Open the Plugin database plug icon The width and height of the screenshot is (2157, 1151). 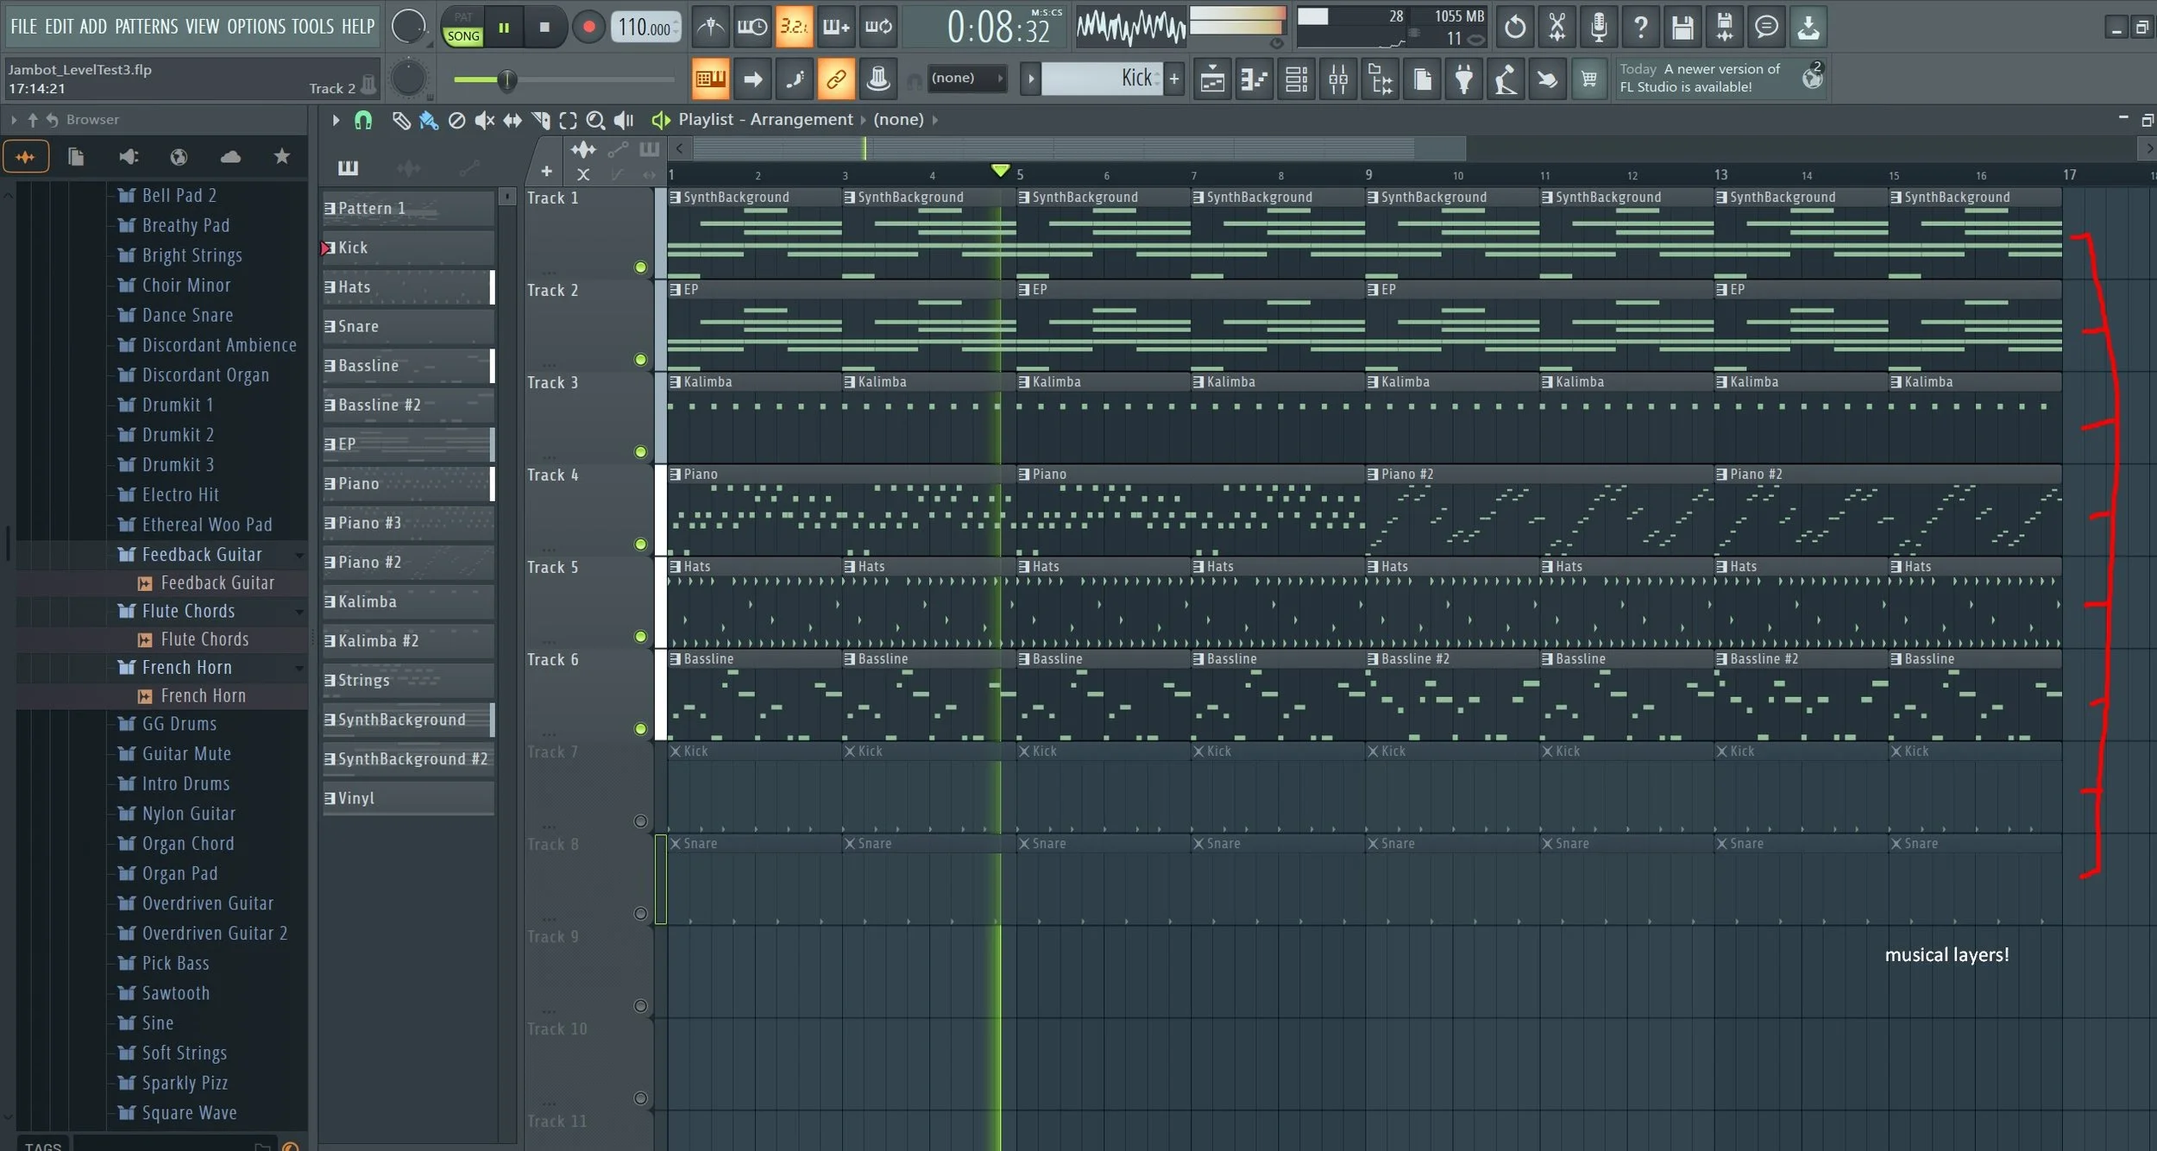[1463, 79]
